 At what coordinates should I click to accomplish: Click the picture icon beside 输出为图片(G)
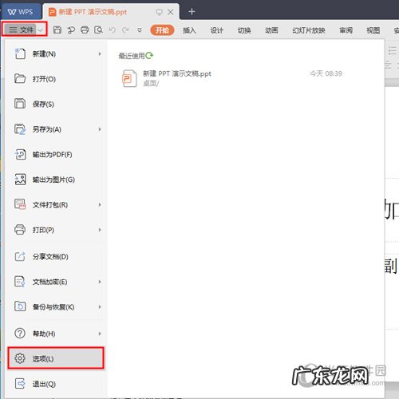[x=20, y=180]
